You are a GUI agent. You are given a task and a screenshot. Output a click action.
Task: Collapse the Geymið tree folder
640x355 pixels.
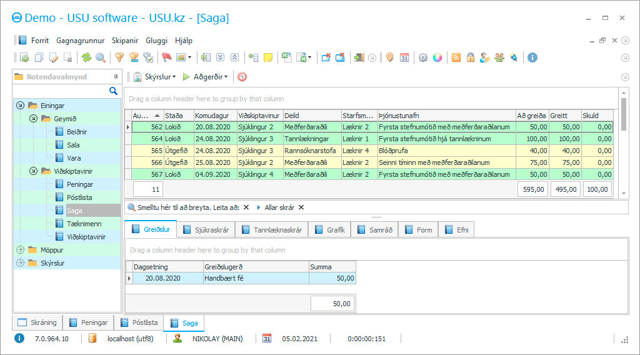tap(33, 119)
